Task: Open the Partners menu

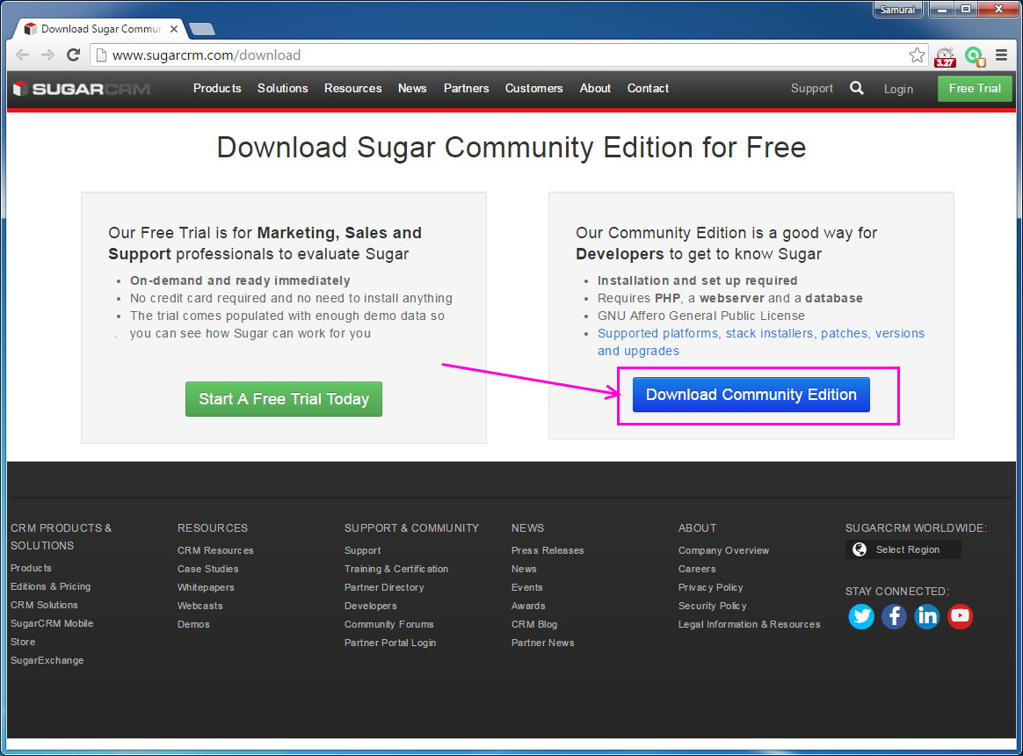Action: point(466,88)
